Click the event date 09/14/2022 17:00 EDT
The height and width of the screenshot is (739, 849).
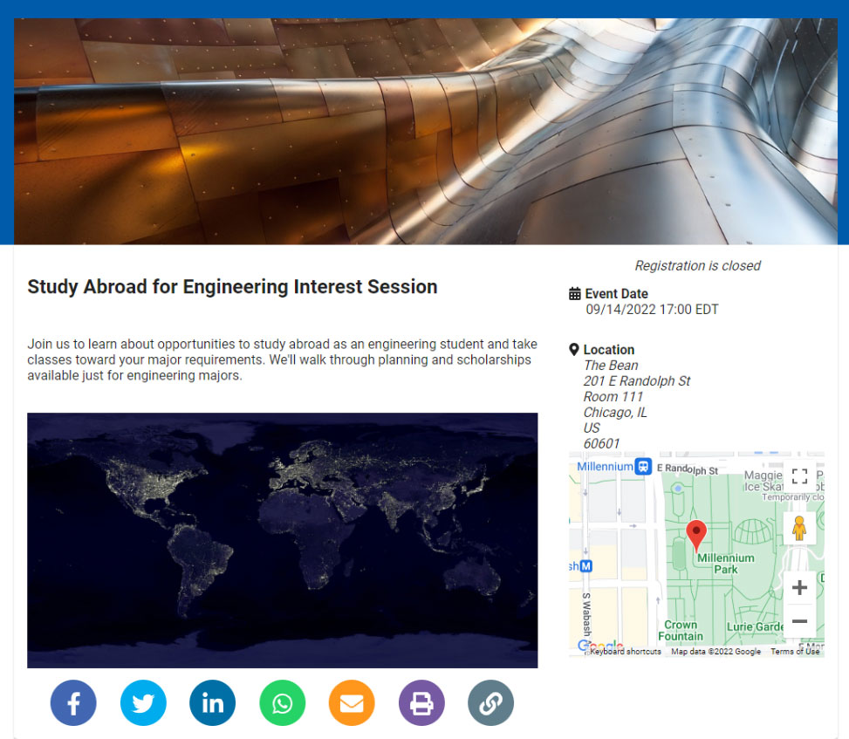pos(652,309)
